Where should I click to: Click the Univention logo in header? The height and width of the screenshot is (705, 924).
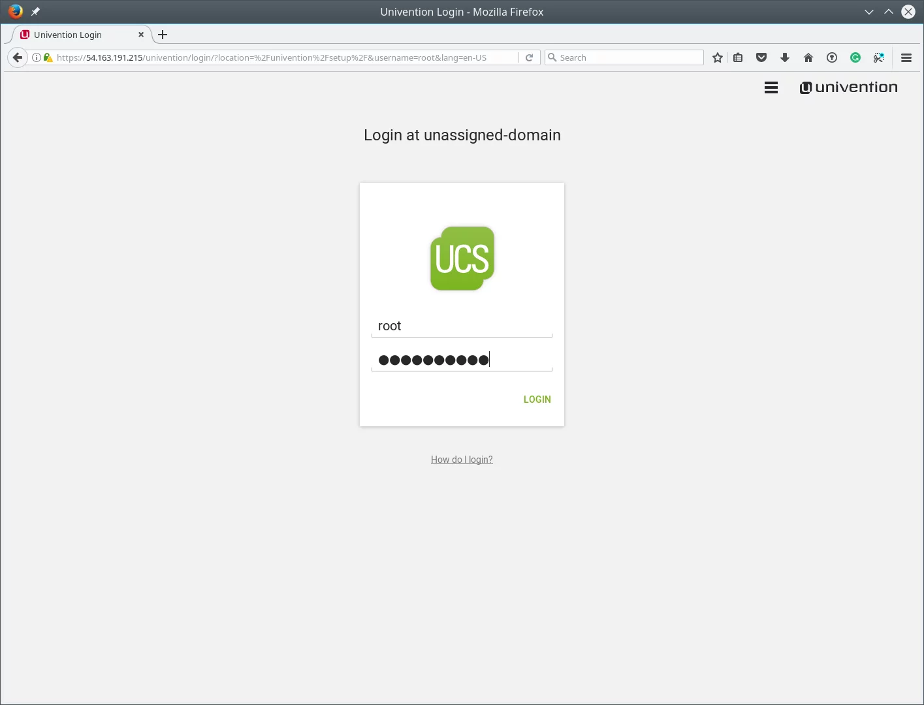coord(848,87)
